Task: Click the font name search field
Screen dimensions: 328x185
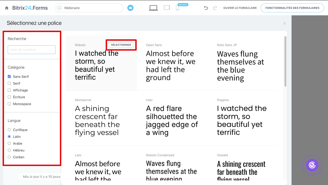Action: click(32, 50)
